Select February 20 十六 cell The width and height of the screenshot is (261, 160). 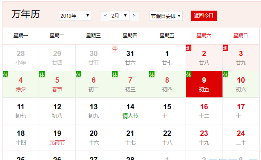(94, 137)
